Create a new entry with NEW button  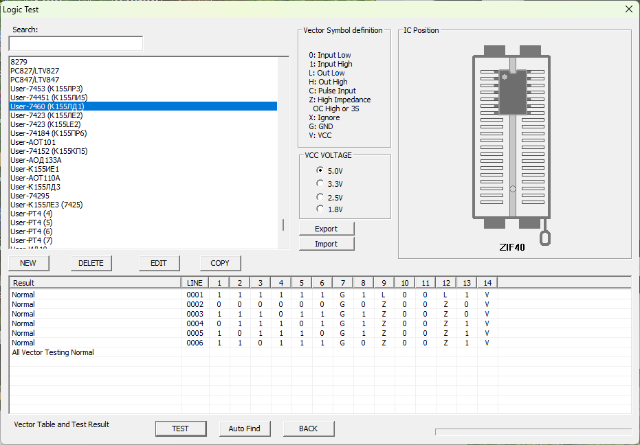pyautogui.click(x=28, y=263)
